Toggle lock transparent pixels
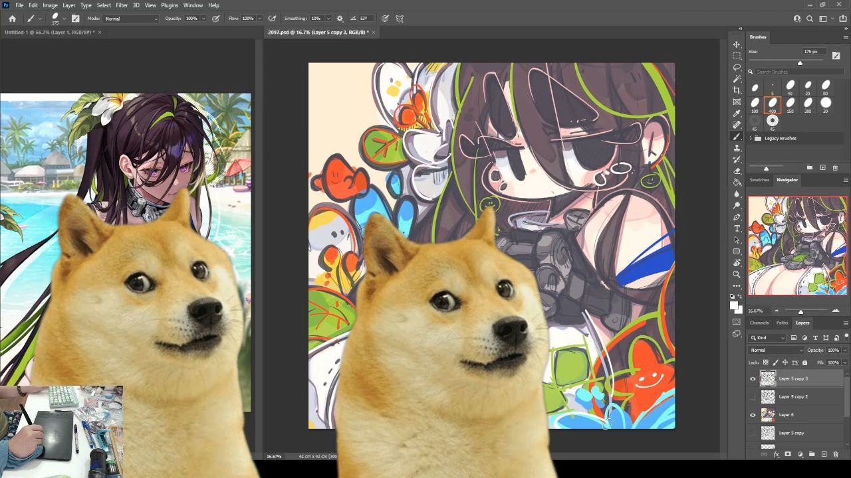This screenshot has height=478, width=851. [765, 362]
